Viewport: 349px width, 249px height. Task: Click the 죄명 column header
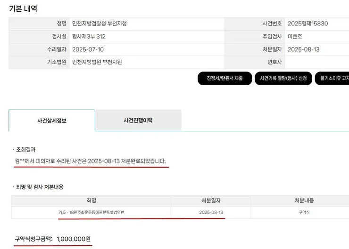coord(91,201)
